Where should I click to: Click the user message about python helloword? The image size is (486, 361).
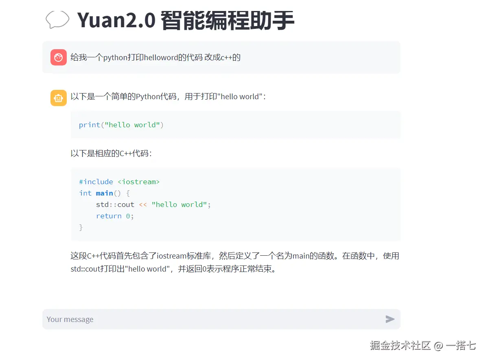point(155,57)
